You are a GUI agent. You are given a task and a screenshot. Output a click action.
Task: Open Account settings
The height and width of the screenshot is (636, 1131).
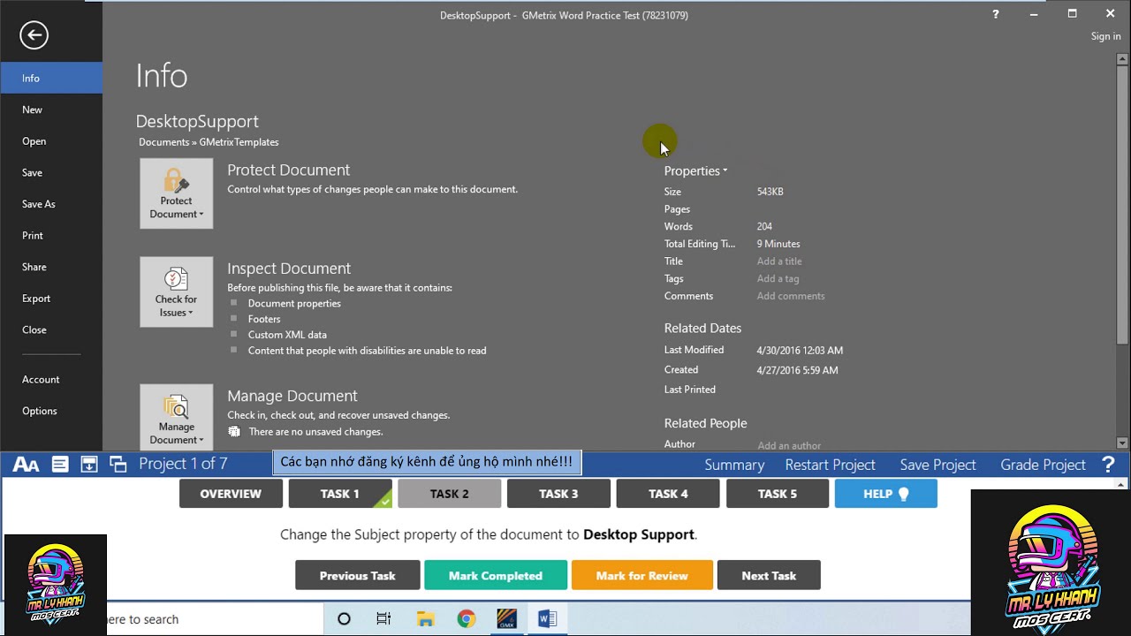click(51, 379)
